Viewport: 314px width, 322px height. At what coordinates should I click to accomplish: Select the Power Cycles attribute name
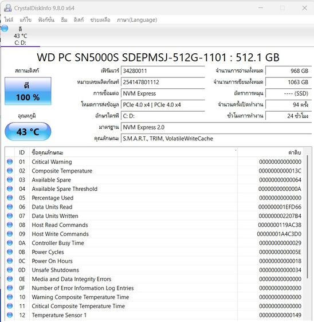pos(48,252)
